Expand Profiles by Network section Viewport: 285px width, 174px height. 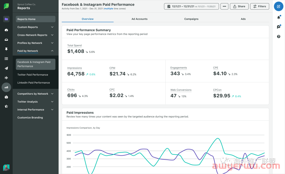(x=36, y=43)
